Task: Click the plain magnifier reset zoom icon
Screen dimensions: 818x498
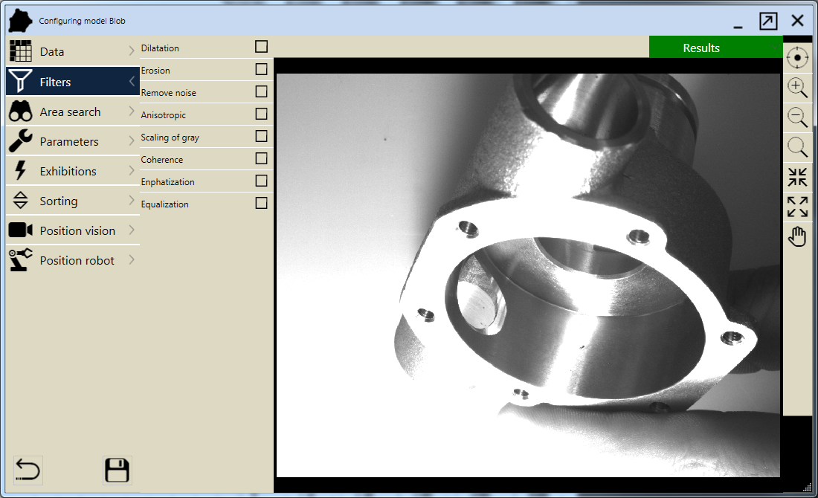Action: pyautogui.click(x=797, y=147)
